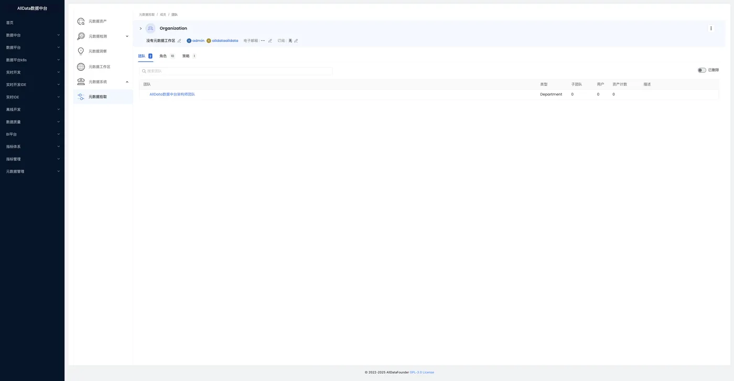This screenshot has height=381, width=734.
Task: Open the admin user link
Action: (x=198, y=40)
